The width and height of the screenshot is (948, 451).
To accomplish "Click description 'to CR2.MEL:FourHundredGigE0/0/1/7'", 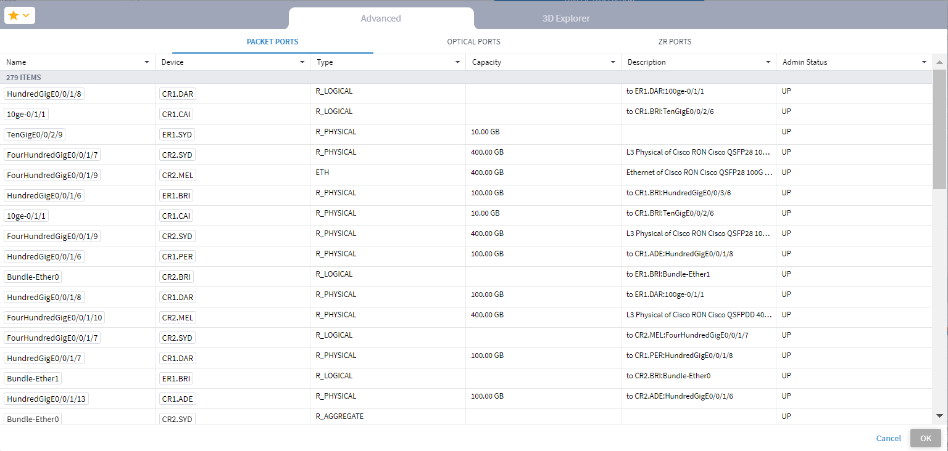I will 688,335.
